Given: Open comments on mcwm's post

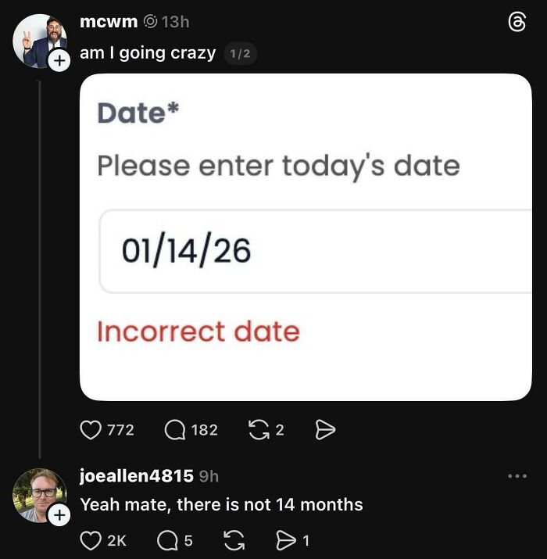Looking at the screenshot, I should 175,429.
